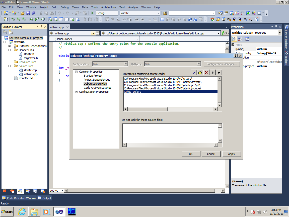Click the Save All icon in toolbar
Viewport: 289px width, 217px height.
34,13
